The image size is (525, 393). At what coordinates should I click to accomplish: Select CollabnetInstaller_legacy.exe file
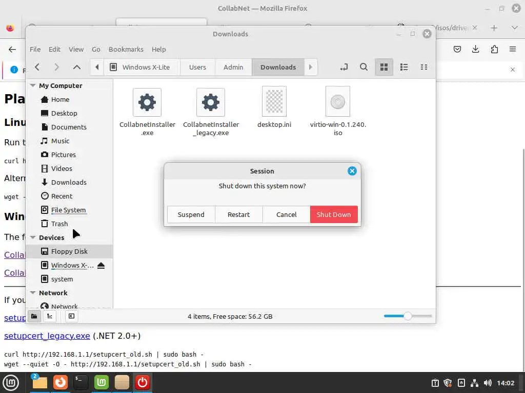click(211, 112)
